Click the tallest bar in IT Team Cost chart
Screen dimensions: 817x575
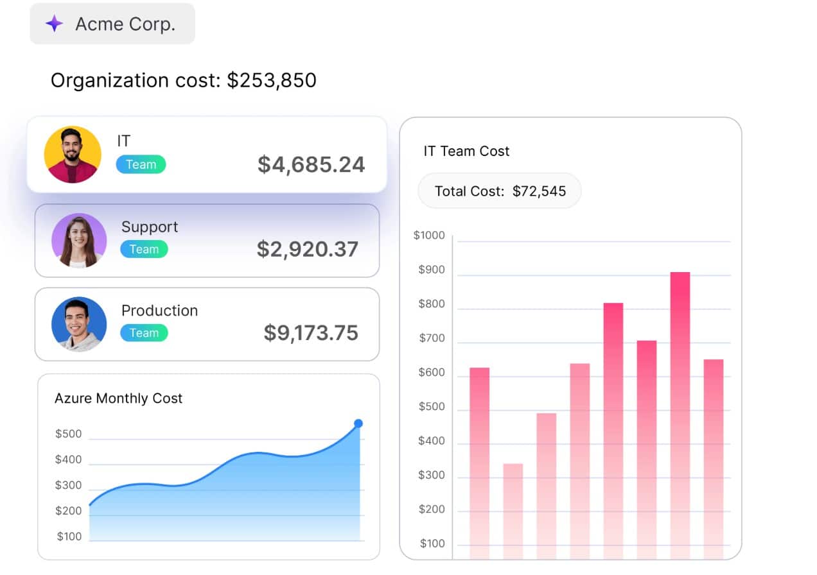[x=680, y=416]
